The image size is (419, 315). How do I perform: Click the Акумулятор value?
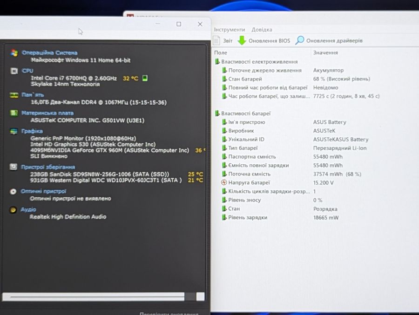coord(328,71)
